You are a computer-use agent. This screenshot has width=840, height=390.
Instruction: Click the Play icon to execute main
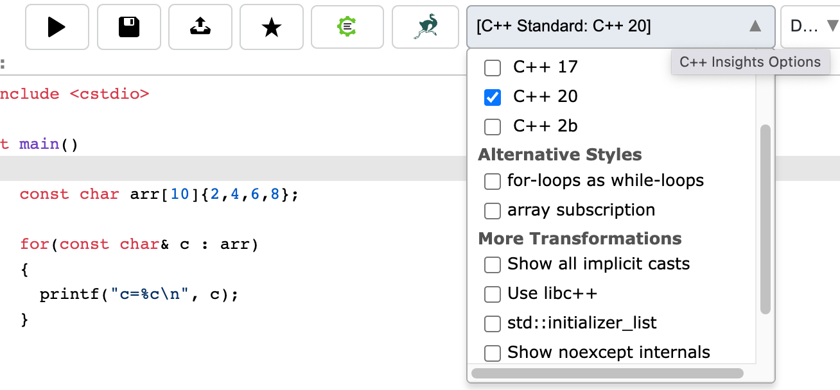[x=57, y=27]
